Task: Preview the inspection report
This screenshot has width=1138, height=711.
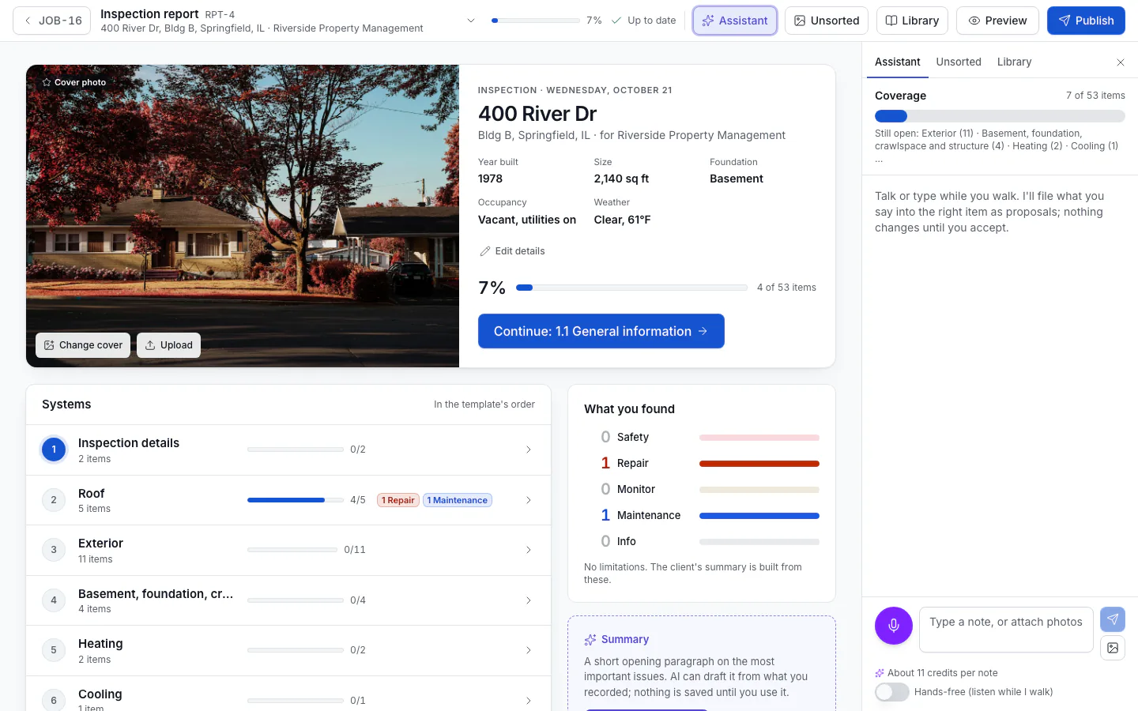Action: [997, 21]
